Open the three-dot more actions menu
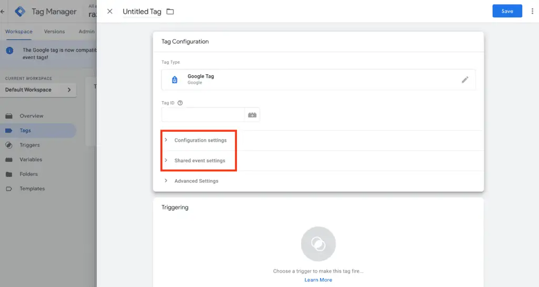 click(x=532, y=11)
